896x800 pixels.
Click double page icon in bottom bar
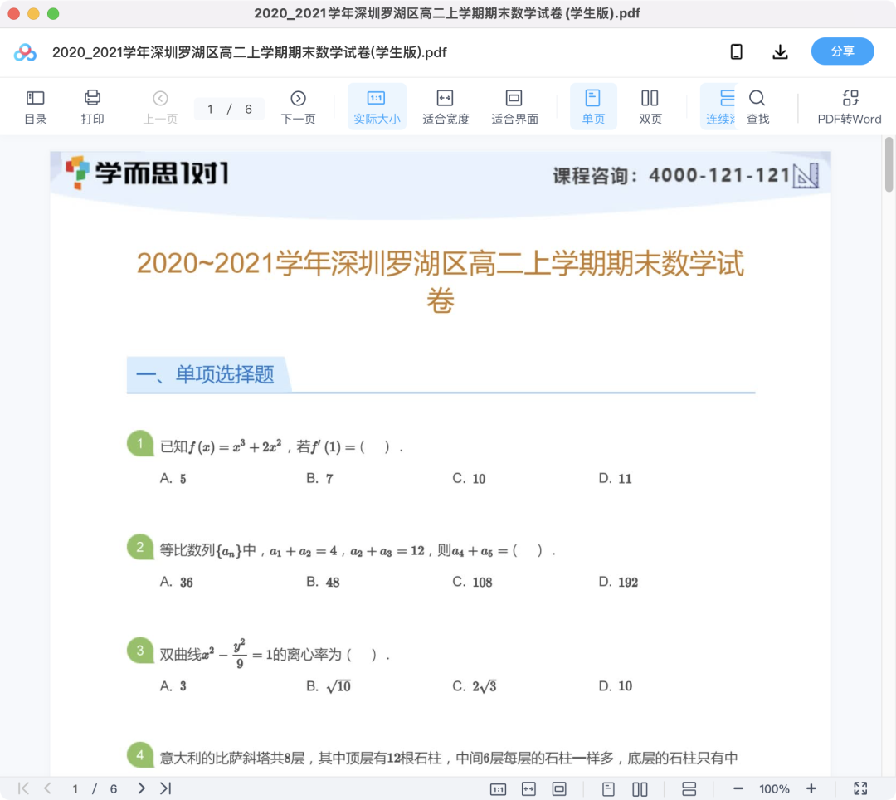[x=640, y=789]
